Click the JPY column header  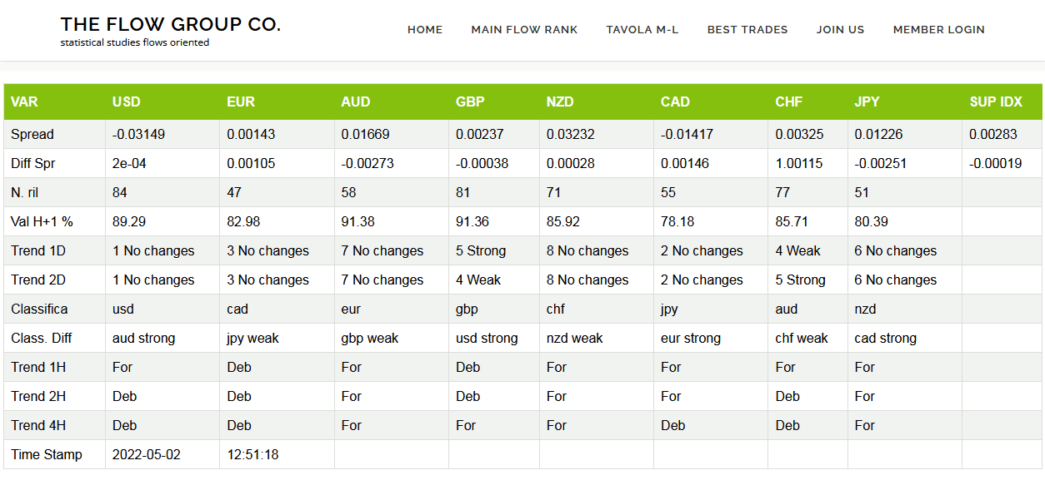click(x=867, y=102)
